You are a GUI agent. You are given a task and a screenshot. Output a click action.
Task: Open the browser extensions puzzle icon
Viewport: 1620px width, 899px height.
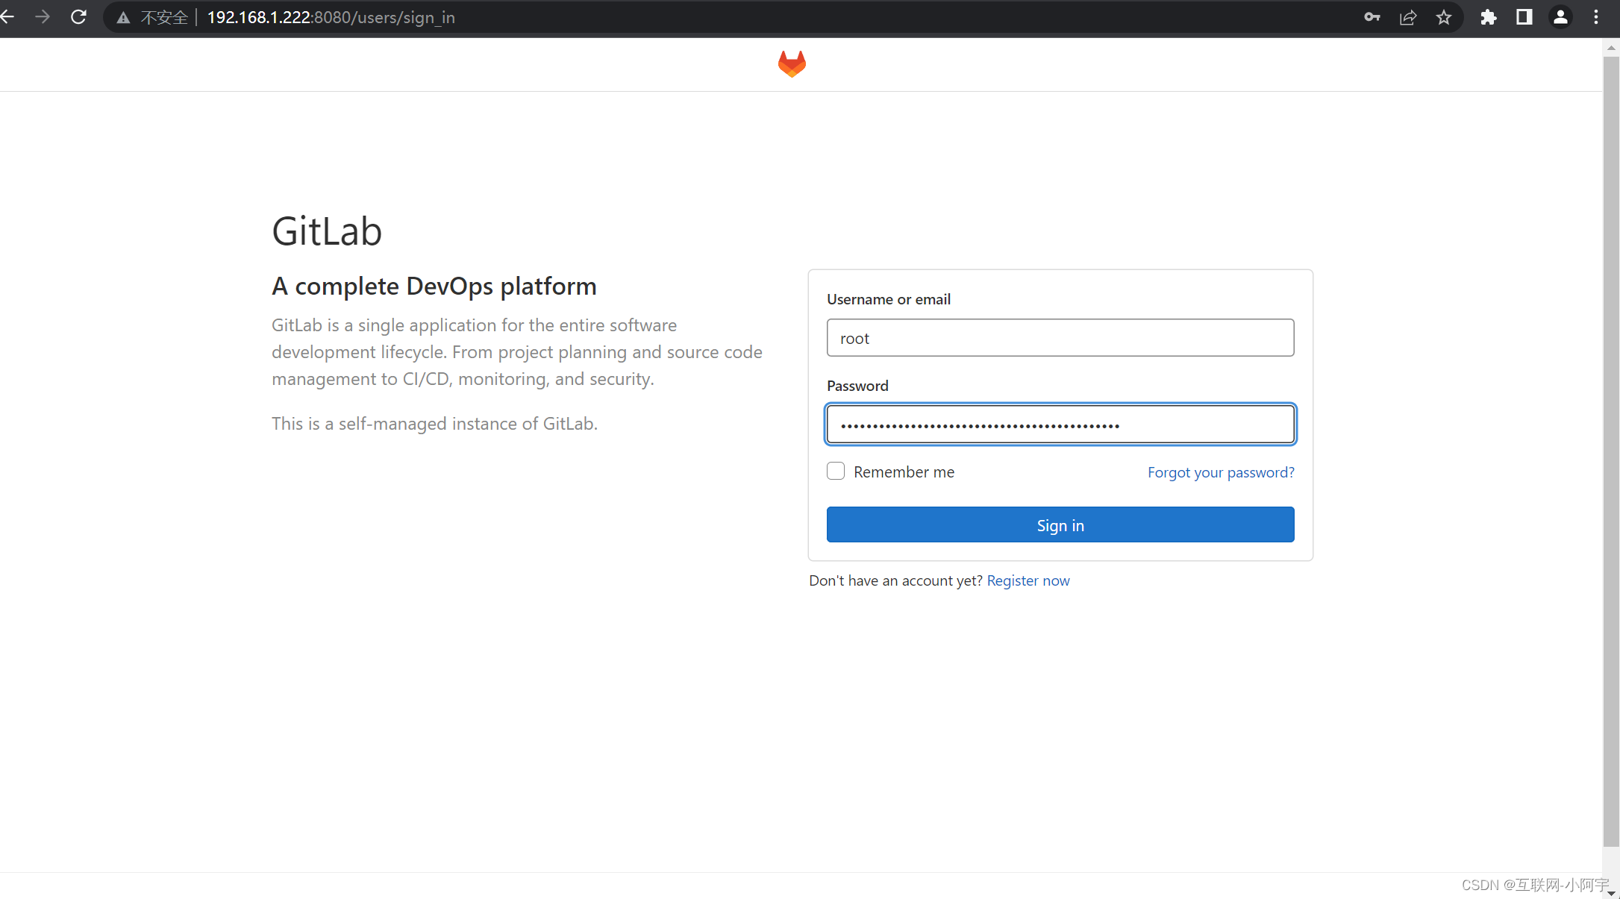click(x=1489, y=17)
